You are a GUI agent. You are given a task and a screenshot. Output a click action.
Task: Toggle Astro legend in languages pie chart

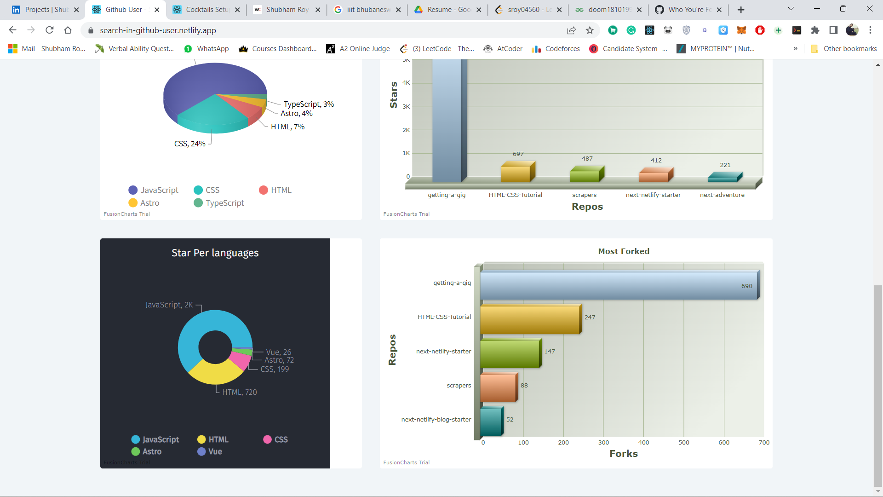pos(144,203)
